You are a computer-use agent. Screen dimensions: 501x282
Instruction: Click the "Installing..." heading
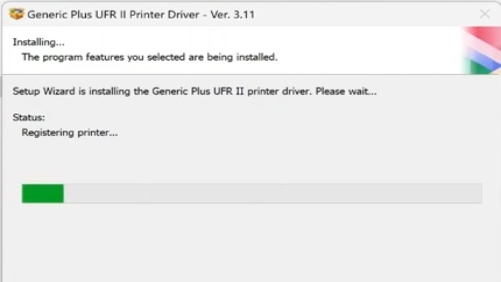coord(38,42)
